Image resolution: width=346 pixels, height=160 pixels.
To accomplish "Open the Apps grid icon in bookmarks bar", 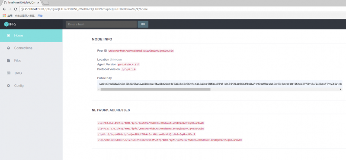I will pos(4,15).
